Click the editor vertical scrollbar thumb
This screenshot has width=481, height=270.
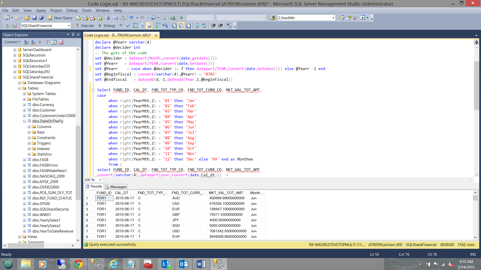[x=476, y=85]
